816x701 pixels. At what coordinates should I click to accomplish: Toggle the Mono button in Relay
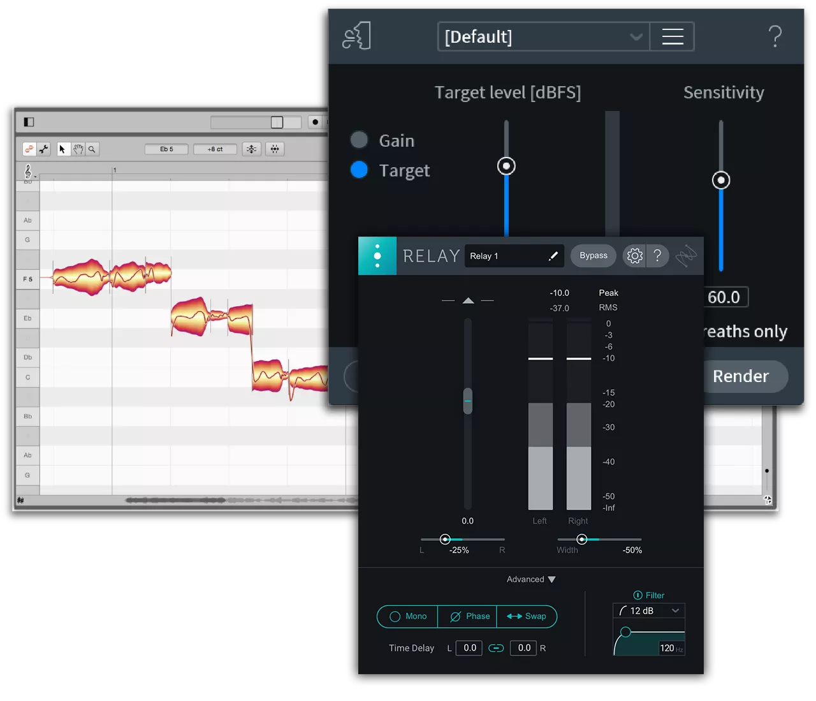pyautogui.click(x=407, y=616)
